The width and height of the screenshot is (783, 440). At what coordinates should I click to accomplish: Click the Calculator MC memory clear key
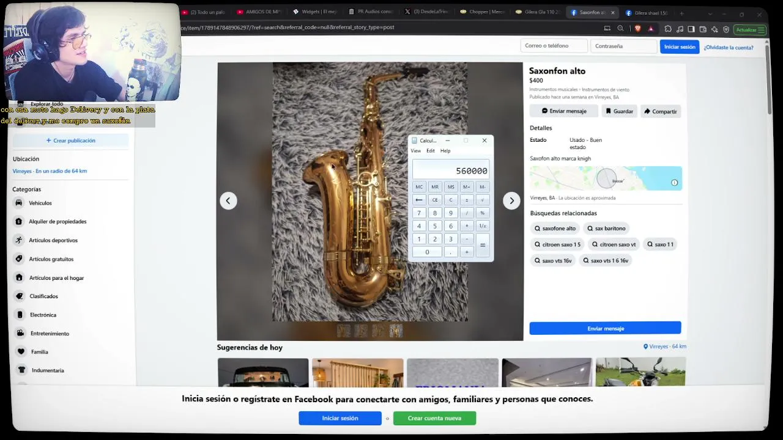point(419,187)
